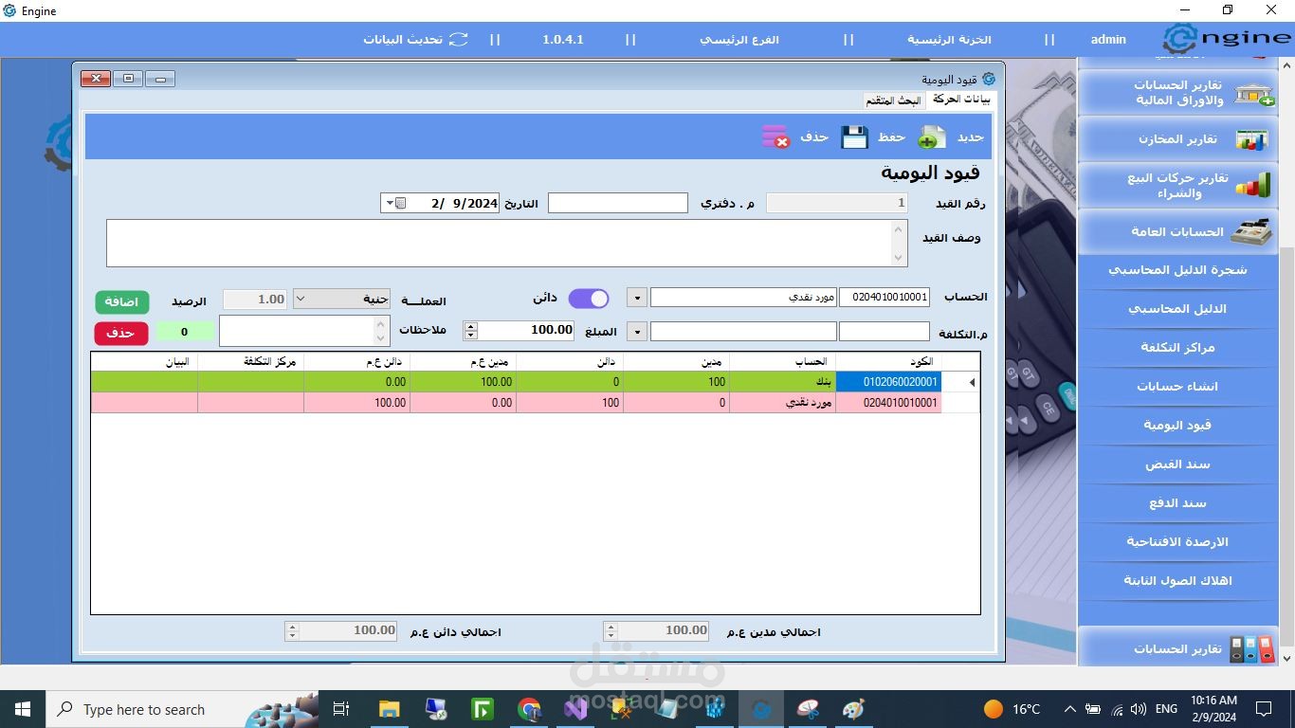
Task: Toggle the دائن credit switch
Action: pos(588,299)
